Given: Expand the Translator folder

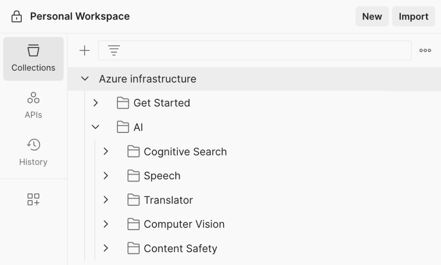Looking at the screenshot, I should [106, 200].
